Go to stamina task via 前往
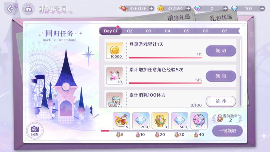This screenshot has height=152, width=270. pos(221,101)
